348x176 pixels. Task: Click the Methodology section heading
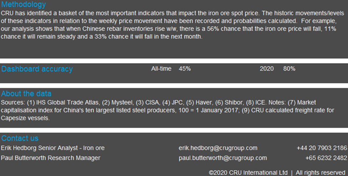[24, 5]
